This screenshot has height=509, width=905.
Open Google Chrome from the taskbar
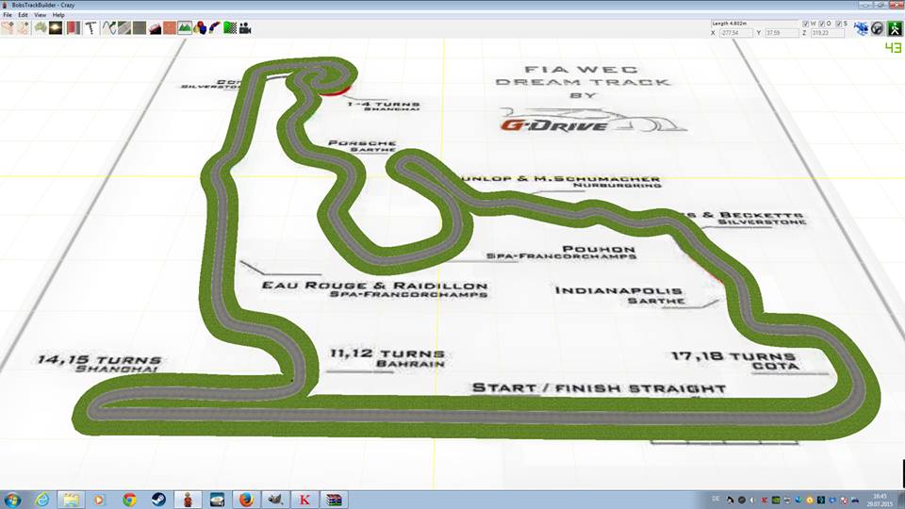129,500
